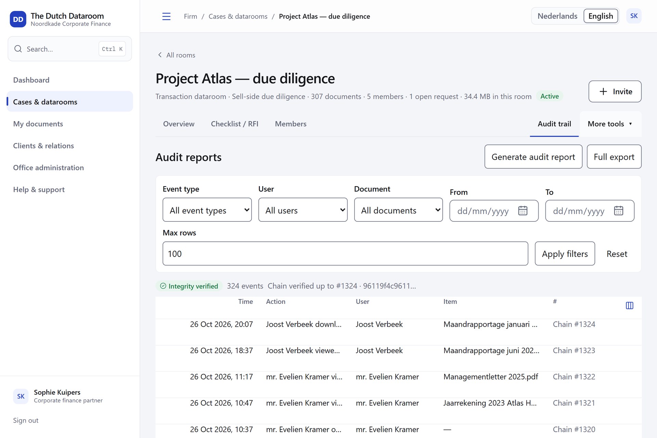
Task: Click the Invite button
Action: click(615, 91)
